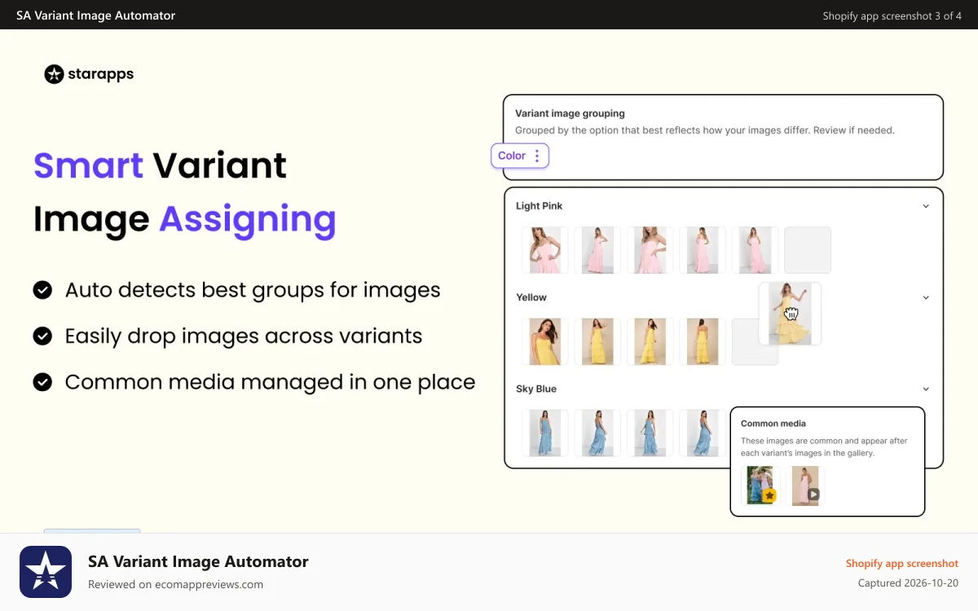Click the checkmark icon beside 'Easily drop images'
978x611 pixels.
[x=42, y=336]
